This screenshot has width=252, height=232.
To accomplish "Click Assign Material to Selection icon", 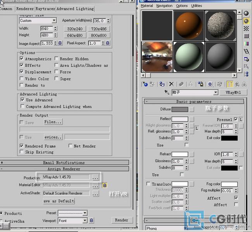I will click(x=162, y=84).
